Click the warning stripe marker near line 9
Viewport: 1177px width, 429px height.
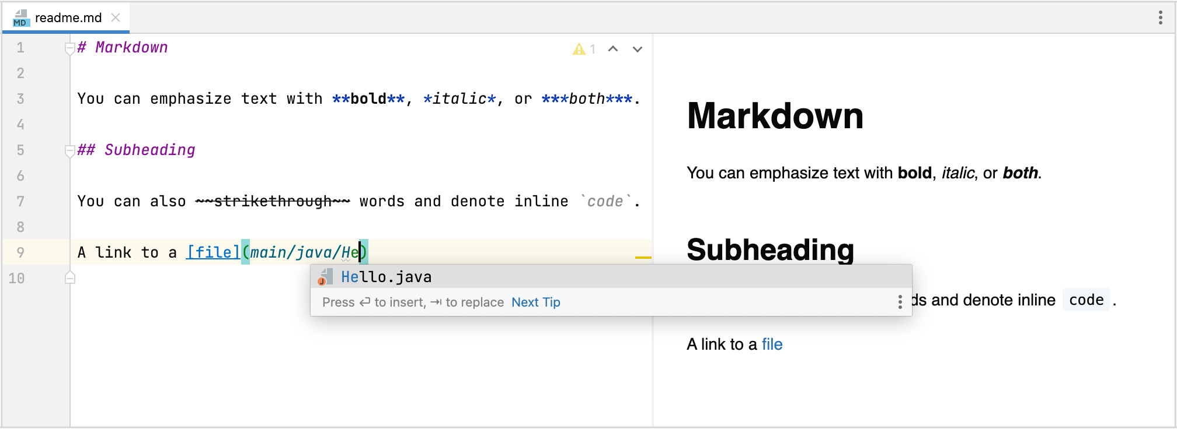[x=643, y=257]
